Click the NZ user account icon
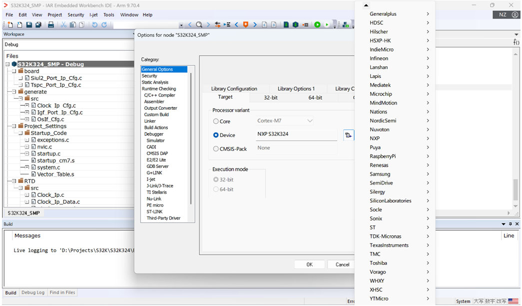Screen dimensions: 522x306 point(507,14)
